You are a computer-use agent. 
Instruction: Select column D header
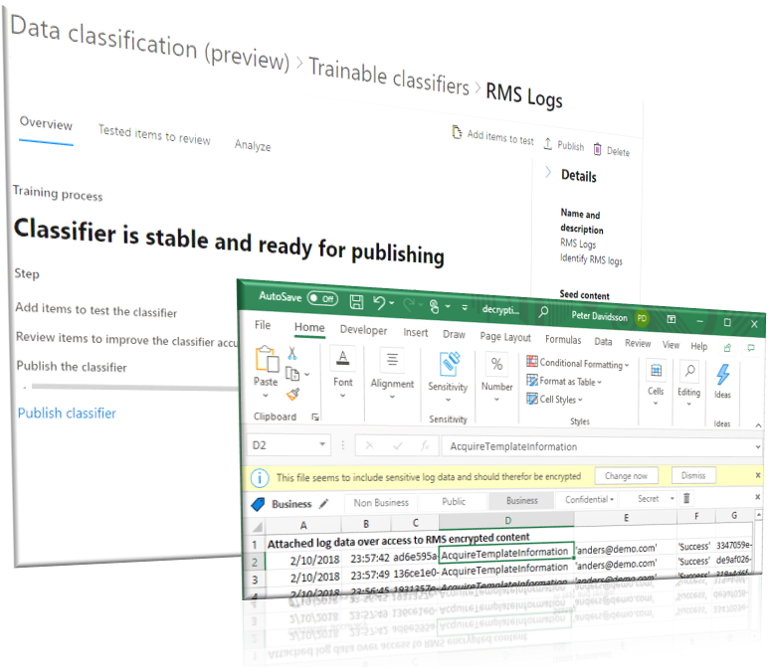click(x=507, y=520)
